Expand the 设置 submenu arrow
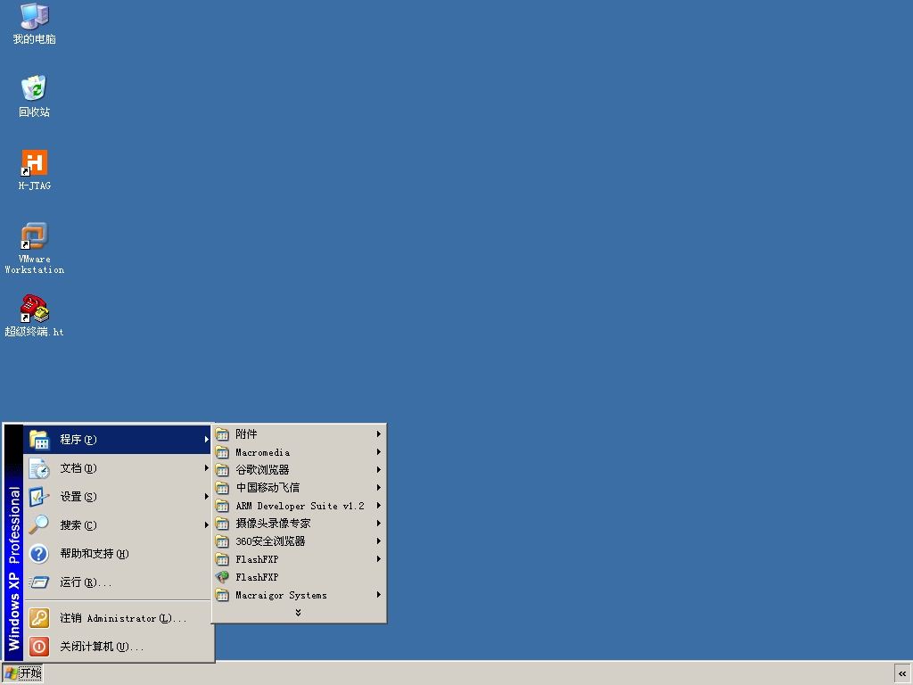 (x=206, y=497)
